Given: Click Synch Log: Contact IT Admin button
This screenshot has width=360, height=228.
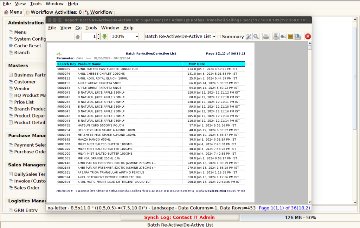Looking at the screenshot, I should click(180, 217).
